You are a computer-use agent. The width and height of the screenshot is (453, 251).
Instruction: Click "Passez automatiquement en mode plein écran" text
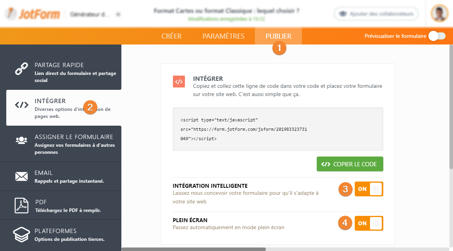click(x=229, y=227)
